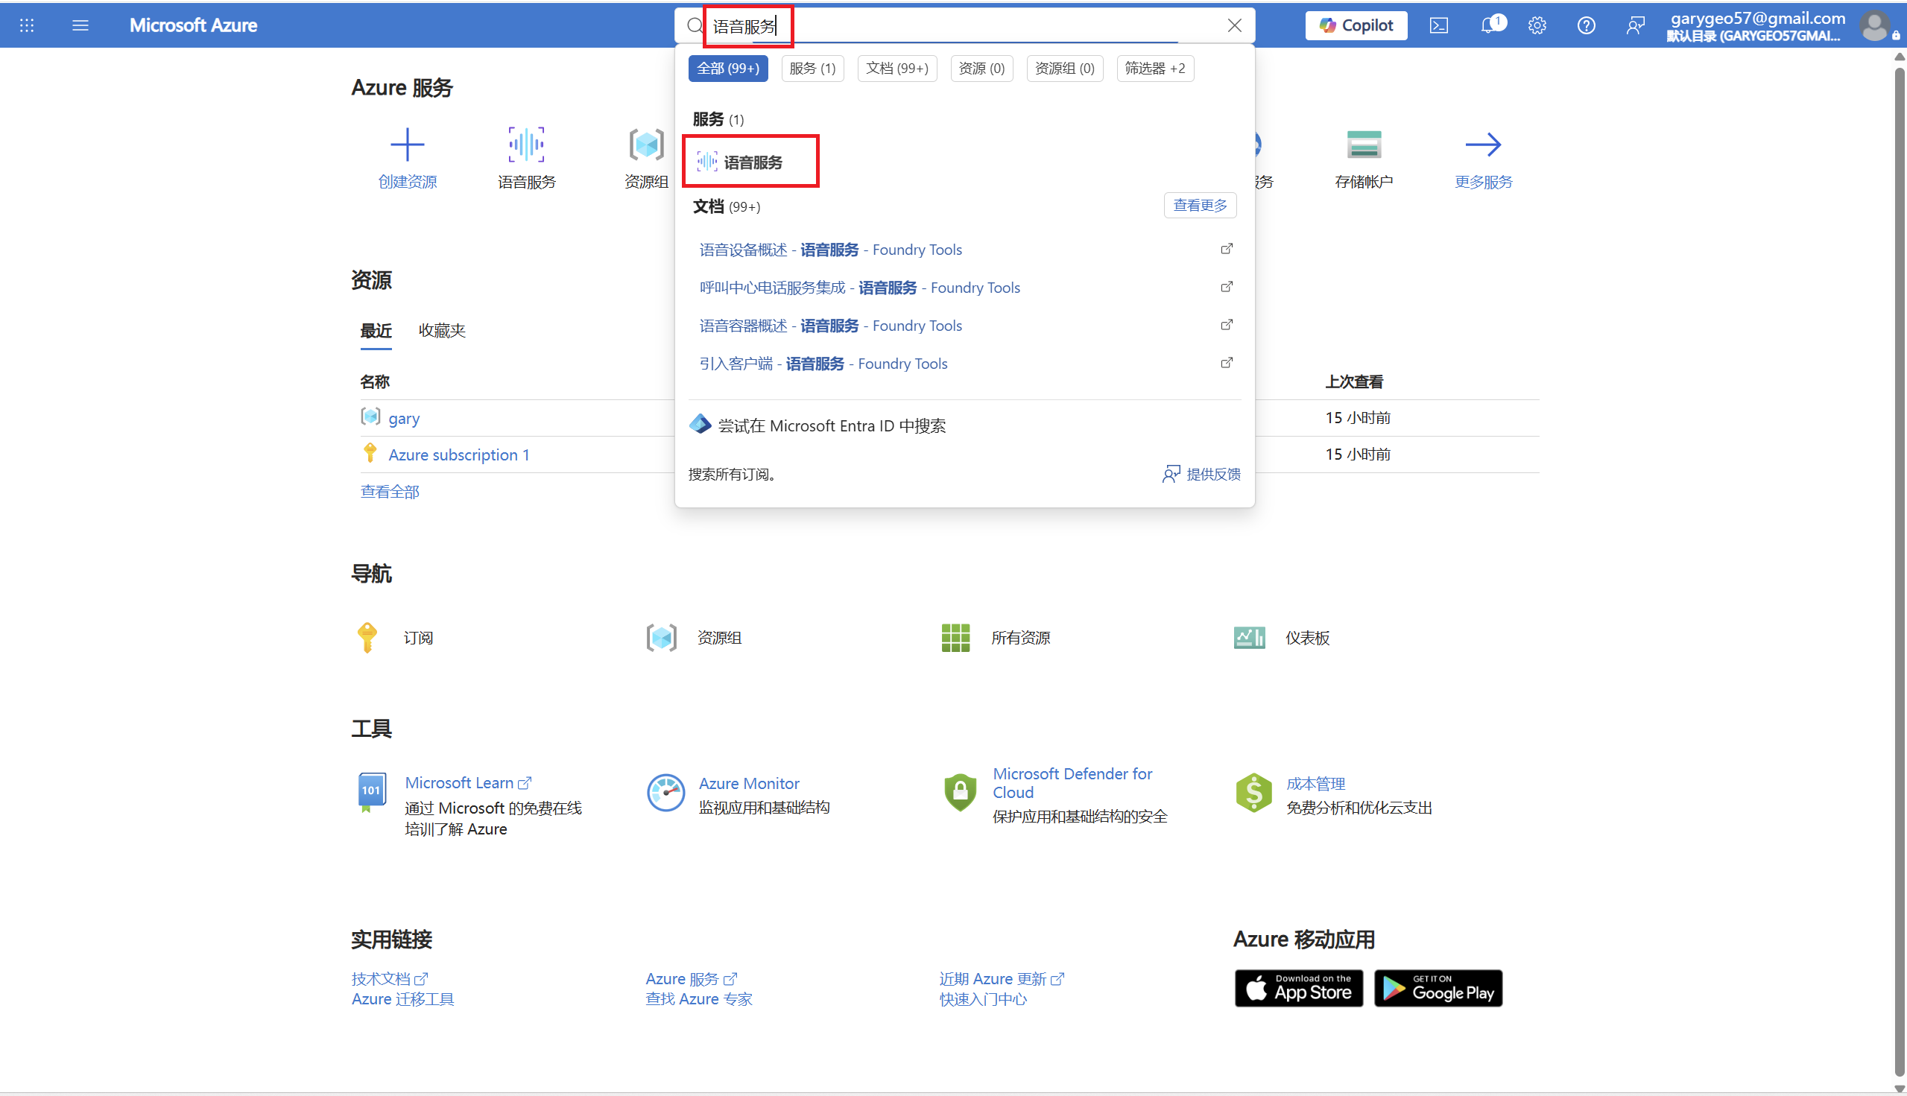The image size is (1907, 1096).
Task: Expand the 筛选器 +2 filters
Action: (x=1155, y=69)
